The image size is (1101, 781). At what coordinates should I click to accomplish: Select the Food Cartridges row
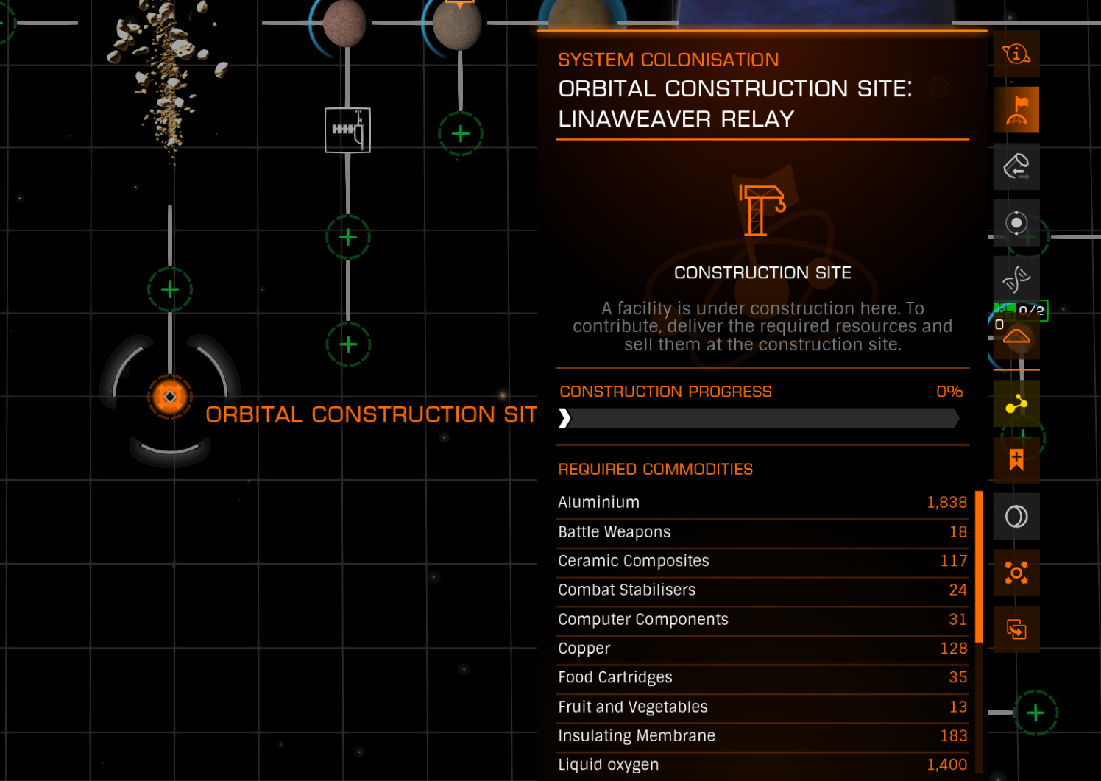coord(762,677)
